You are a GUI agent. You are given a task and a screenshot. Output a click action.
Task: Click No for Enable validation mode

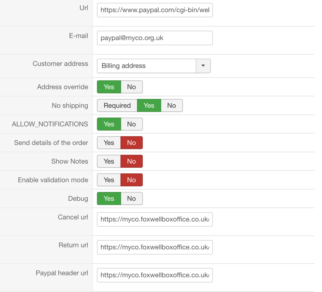(x=132, y=180)
